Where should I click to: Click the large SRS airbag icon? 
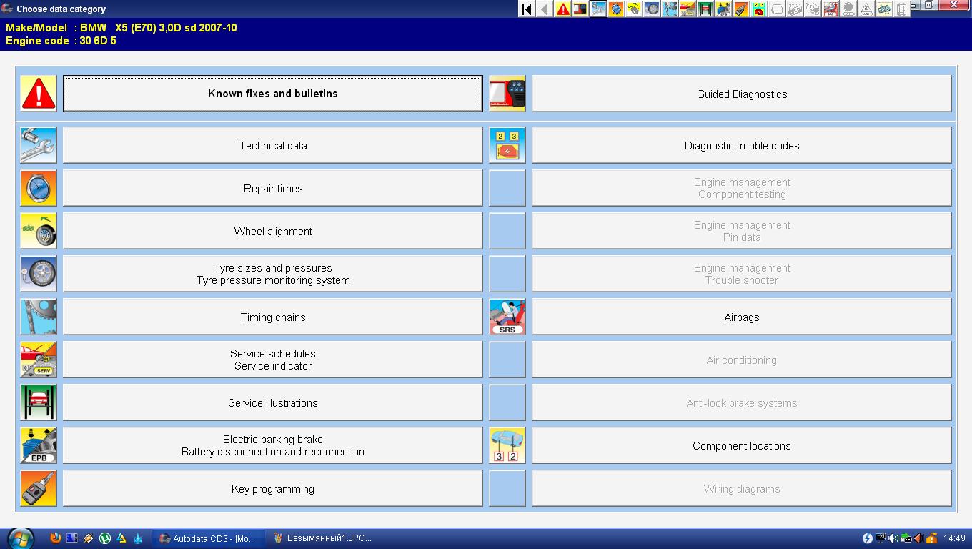coord(507,317)
